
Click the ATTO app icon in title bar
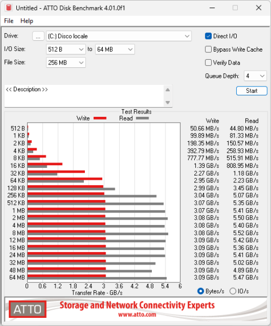[9, 8]
